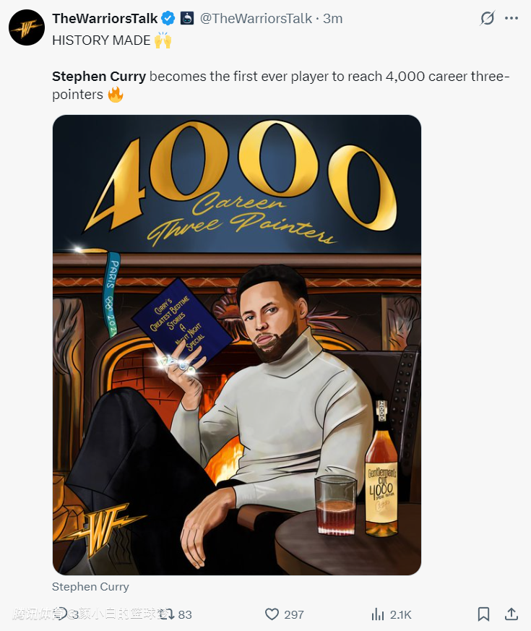Click the affiliate badge beside the verified checkmark
The height and width of the screenshot is (631, 531).
186,18
